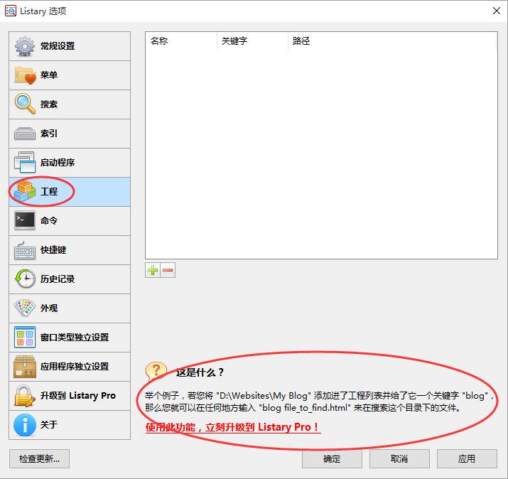Viewport: 508px width, 479px height.
Task: Select the 快捷键 keyboard icon
Action: 25,250
